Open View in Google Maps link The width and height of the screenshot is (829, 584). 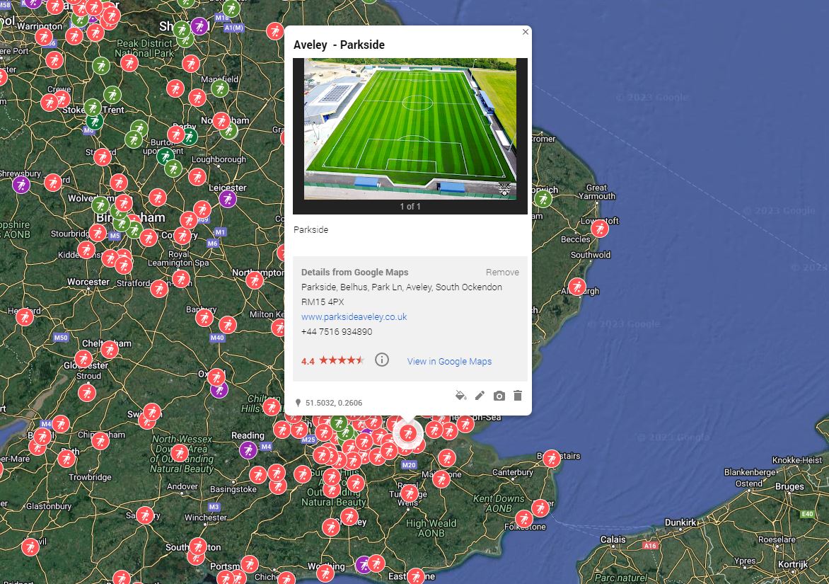point(449,361)
